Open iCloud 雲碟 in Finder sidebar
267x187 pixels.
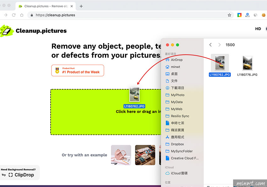pyautogui.click(x=177, y=173)
